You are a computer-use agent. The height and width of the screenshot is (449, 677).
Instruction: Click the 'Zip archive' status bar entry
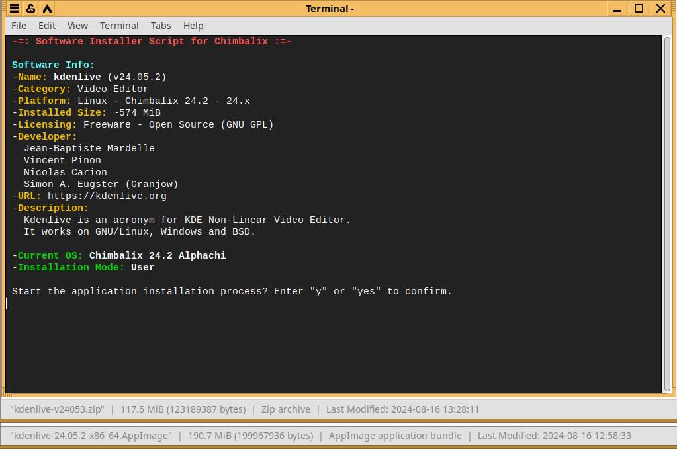coord(285,409)
